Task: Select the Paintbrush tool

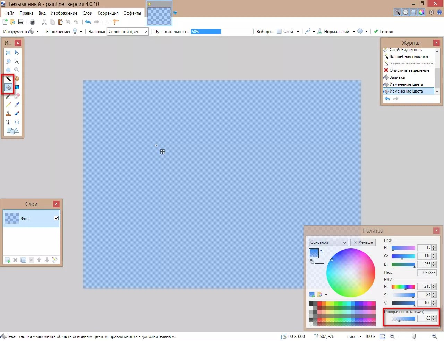Action: coord(8,96)
